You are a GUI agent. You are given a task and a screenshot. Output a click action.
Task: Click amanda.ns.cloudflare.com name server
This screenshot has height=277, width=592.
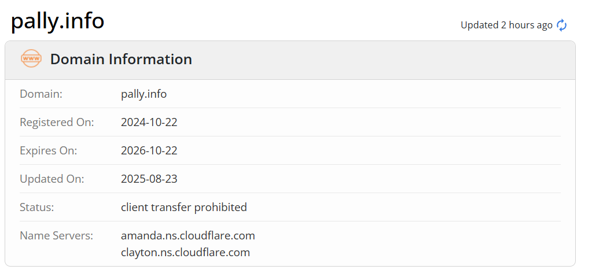point(187,235)
